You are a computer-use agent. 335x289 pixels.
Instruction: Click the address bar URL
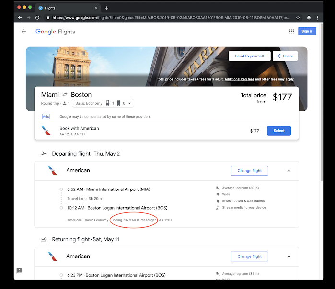168,18
